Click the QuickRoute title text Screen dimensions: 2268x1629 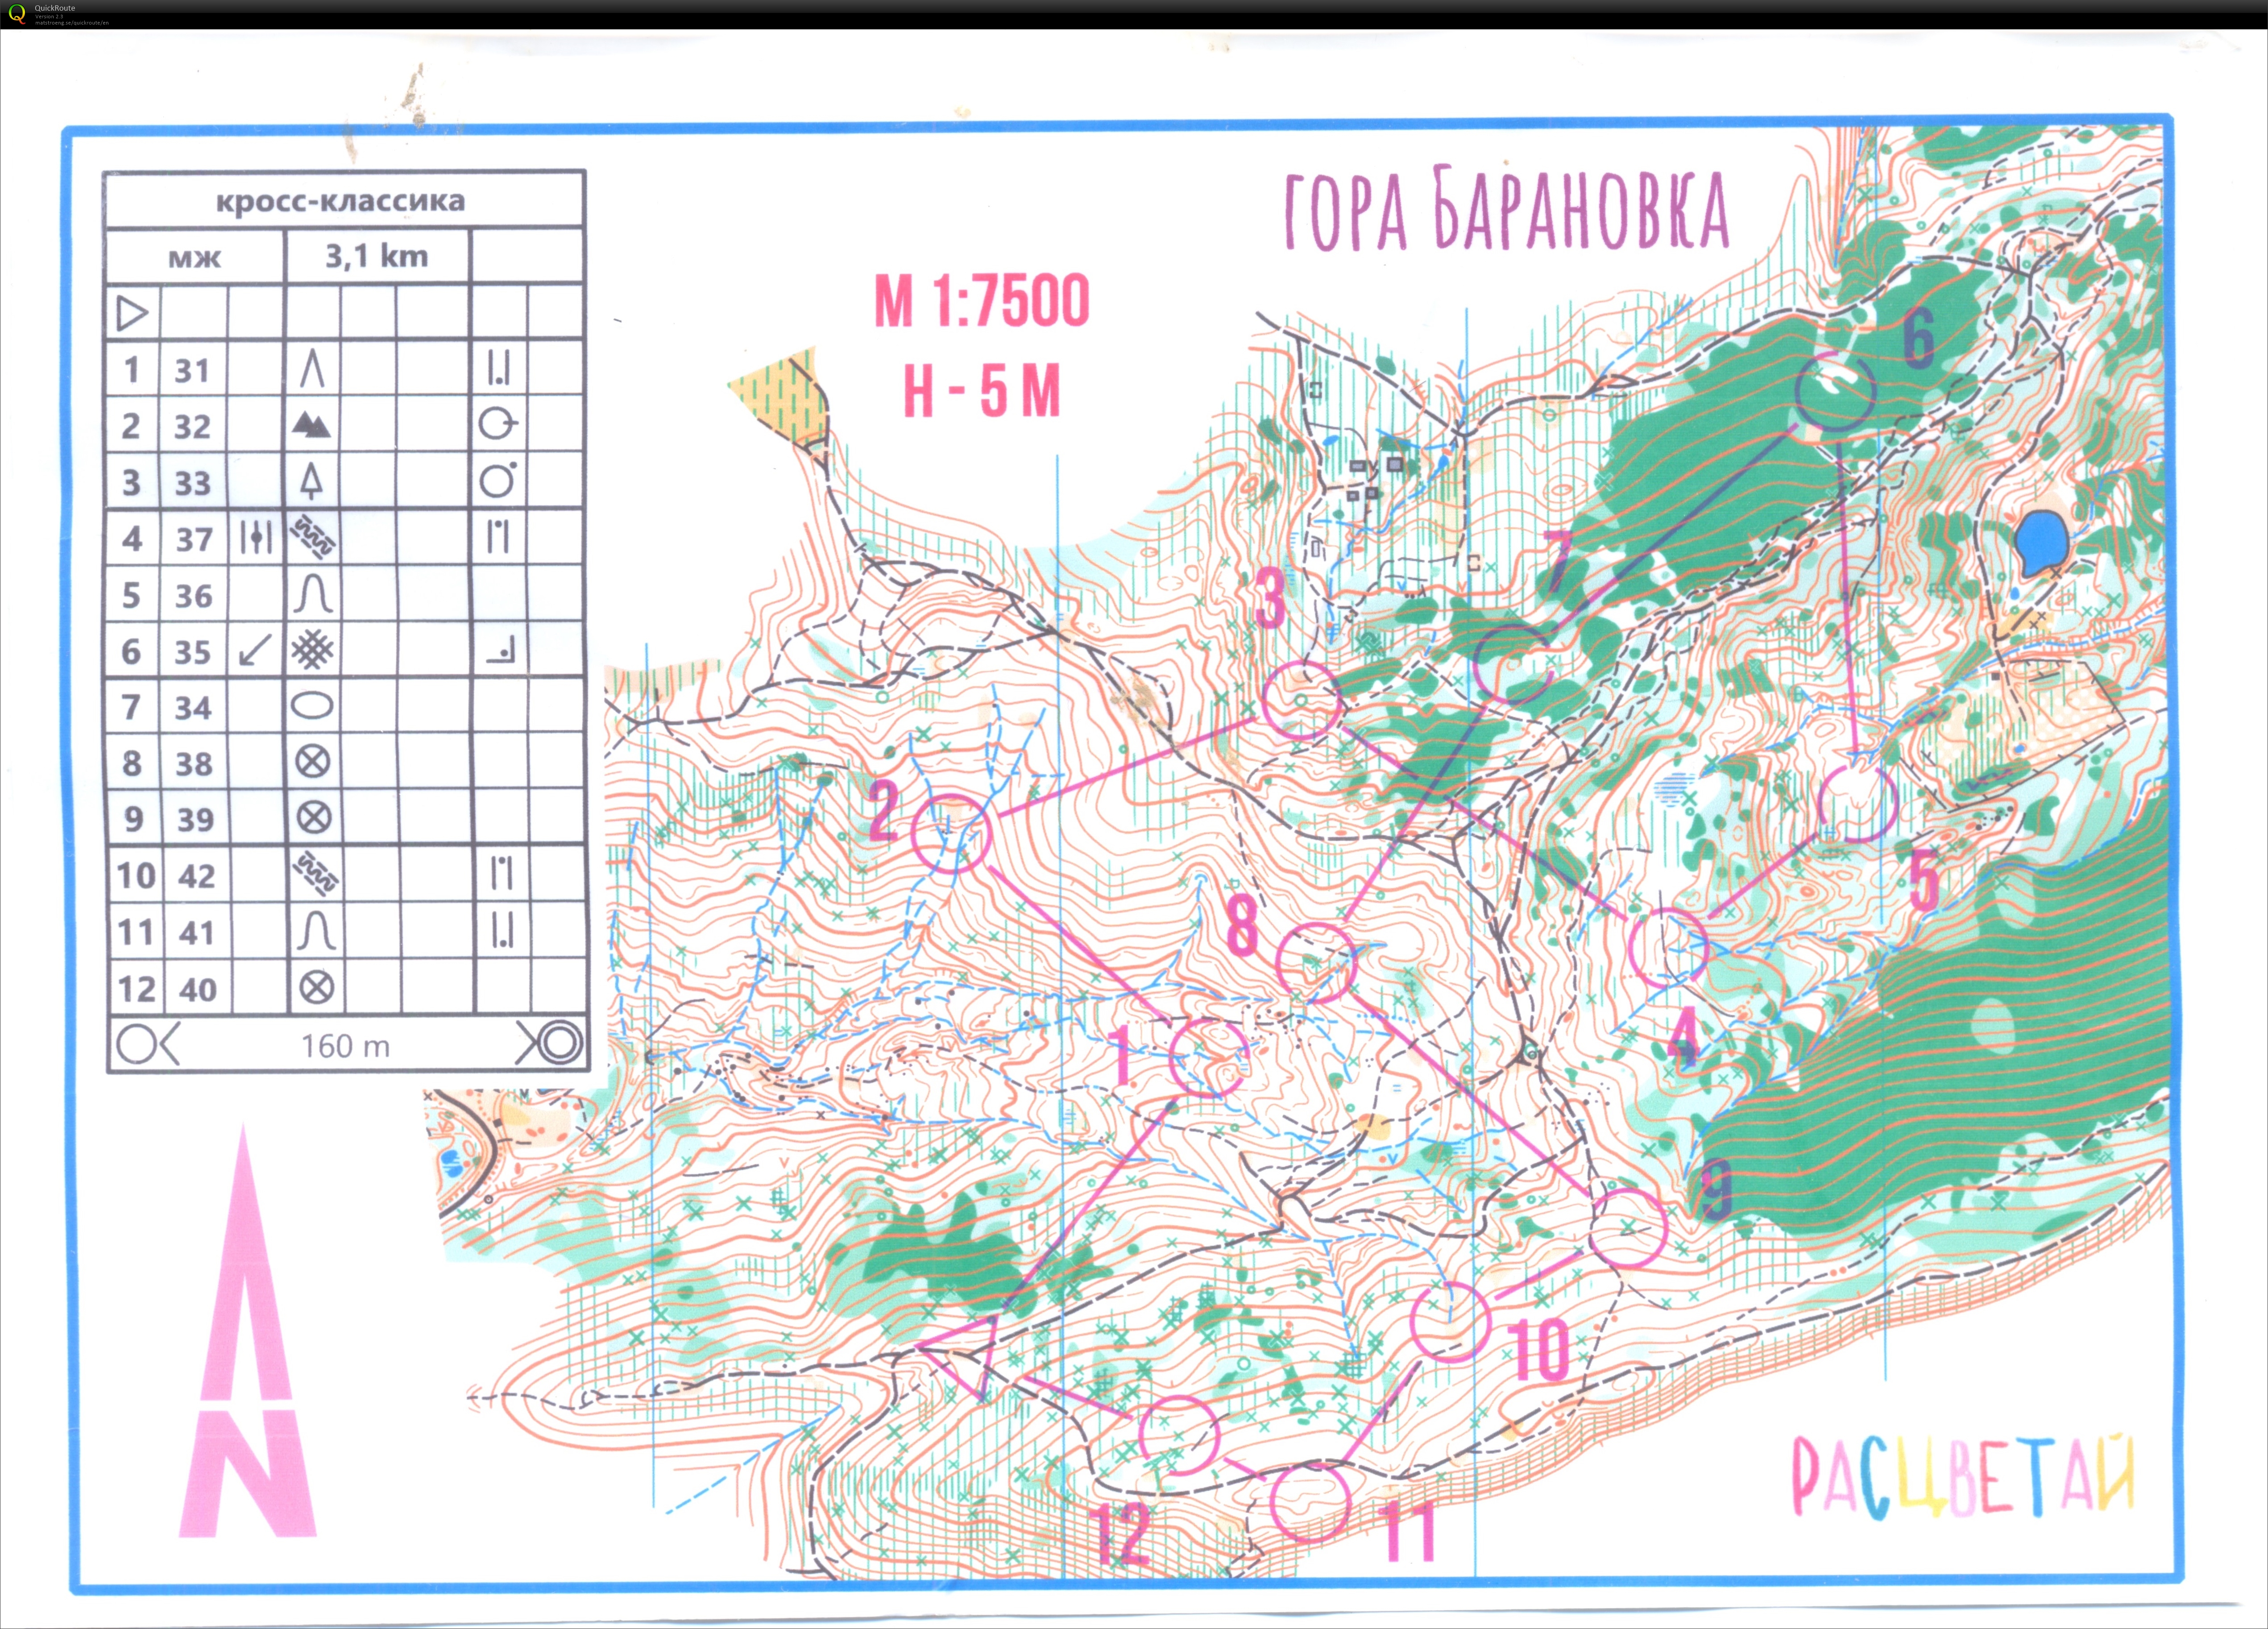(55, 8)
